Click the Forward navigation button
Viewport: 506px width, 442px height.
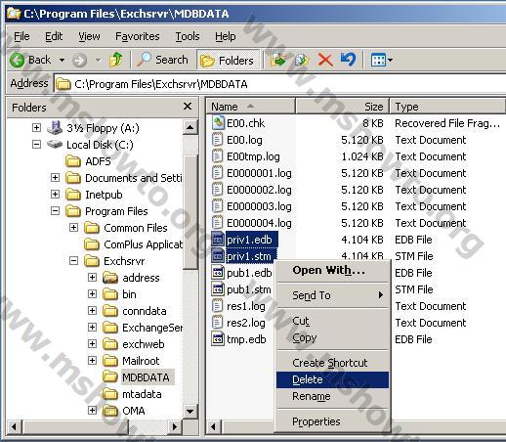(79, 60)
